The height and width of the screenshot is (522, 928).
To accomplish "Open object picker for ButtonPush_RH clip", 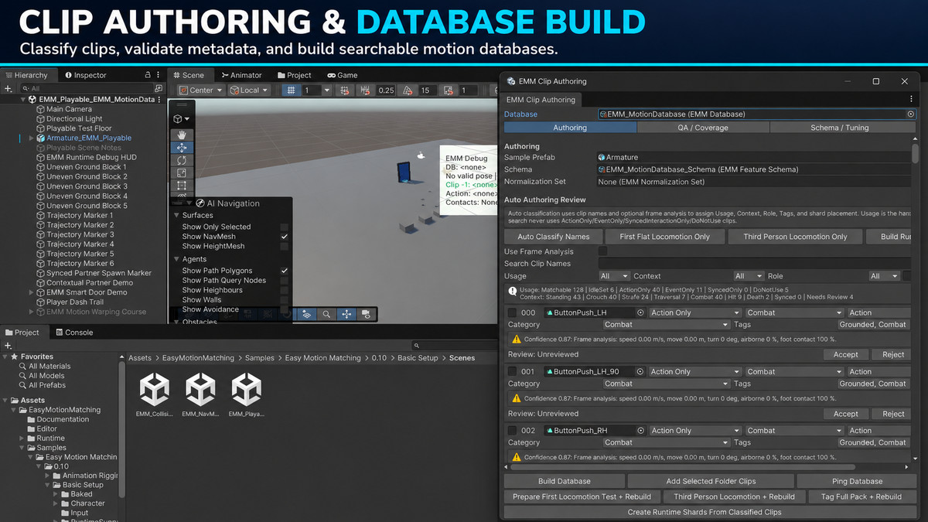I will [640, 431].
